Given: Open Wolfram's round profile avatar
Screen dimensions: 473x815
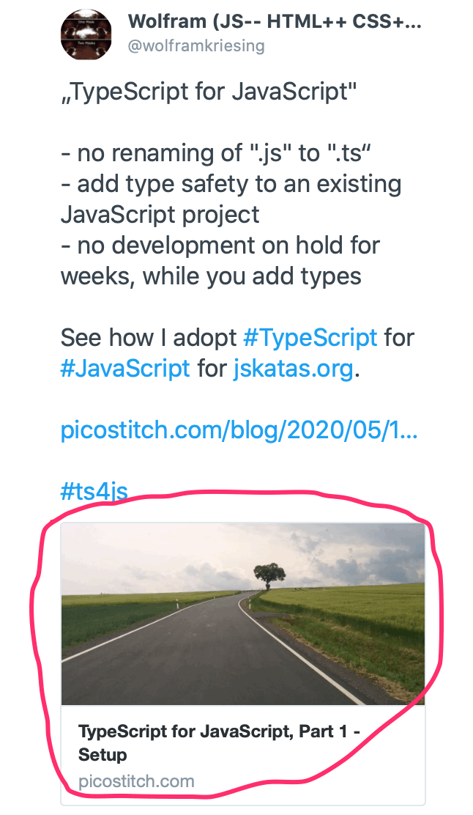Looking at the screenshot, I should click(x=86, y=35).
